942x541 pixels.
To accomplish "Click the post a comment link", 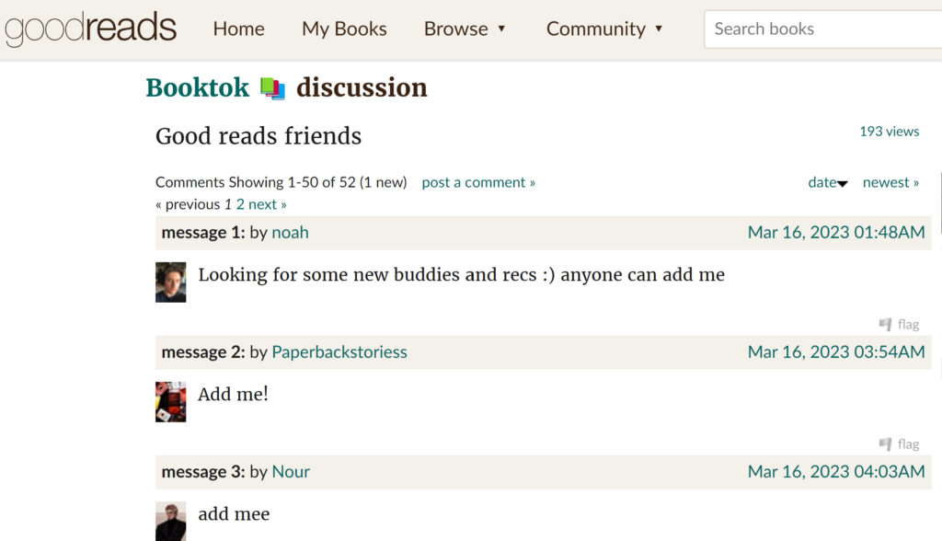I will coord(478,182).
